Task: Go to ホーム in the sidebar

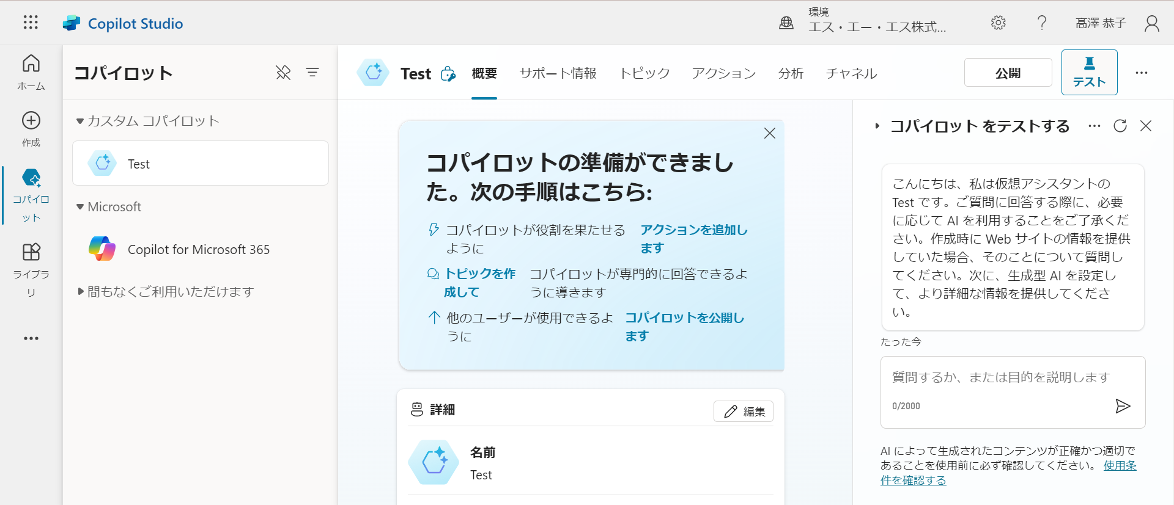Action: pos(31,73)
